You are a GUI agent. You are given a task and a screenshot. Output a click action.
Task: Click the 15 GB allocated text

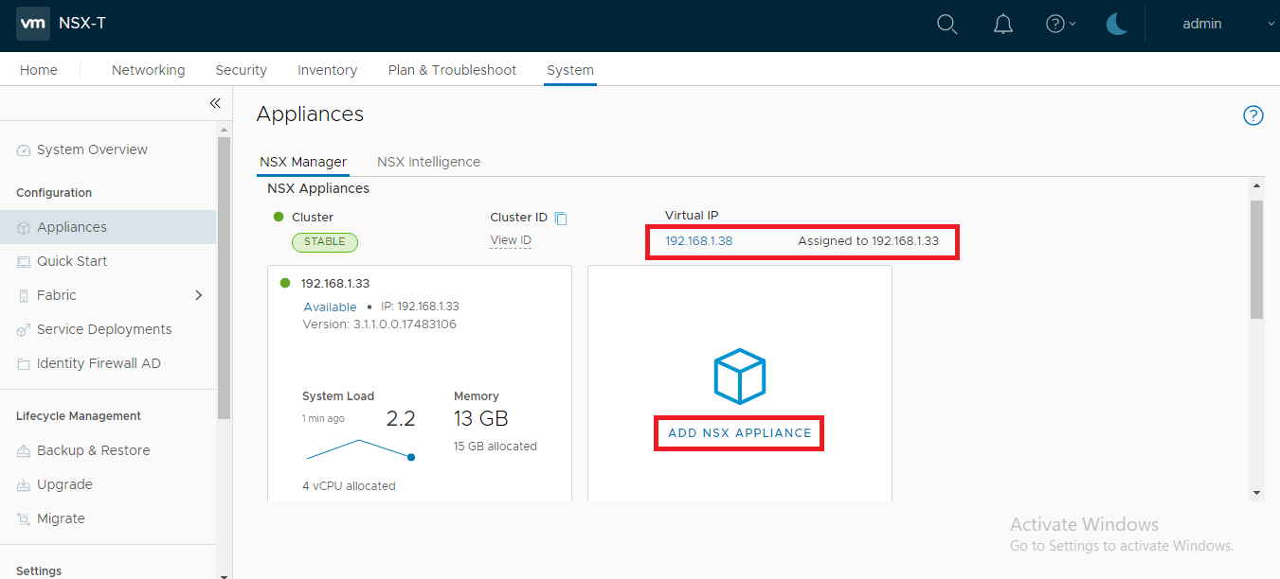click(x=496, y=446)
